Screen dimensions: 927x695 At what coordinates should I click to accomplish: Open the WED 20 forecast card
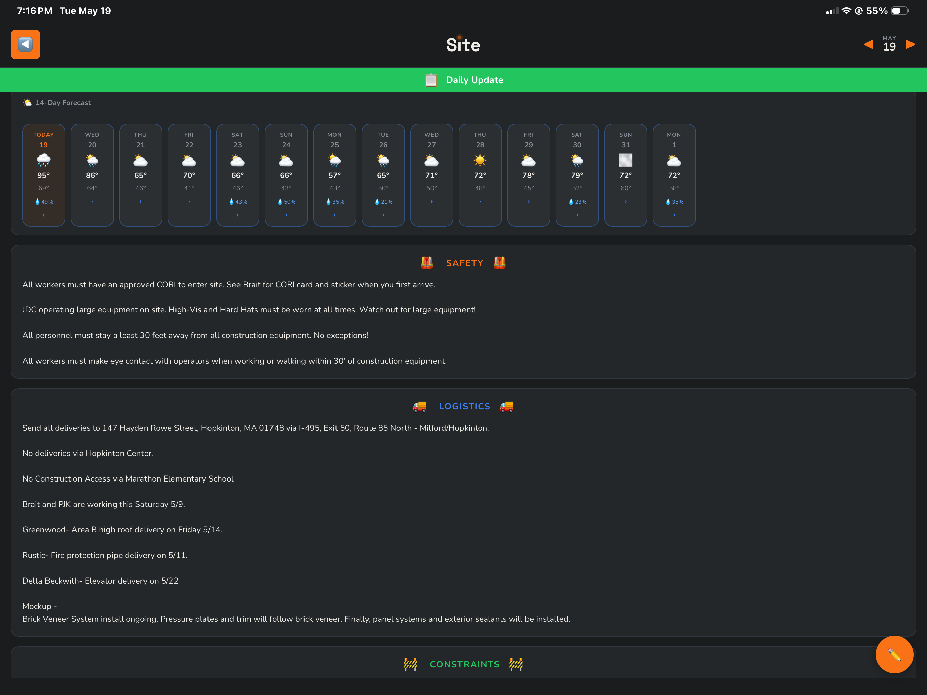tap(92, 175)
